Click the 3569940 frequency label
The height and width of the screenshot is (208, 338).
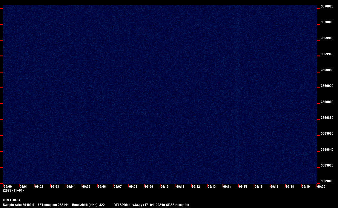(327, 70)
